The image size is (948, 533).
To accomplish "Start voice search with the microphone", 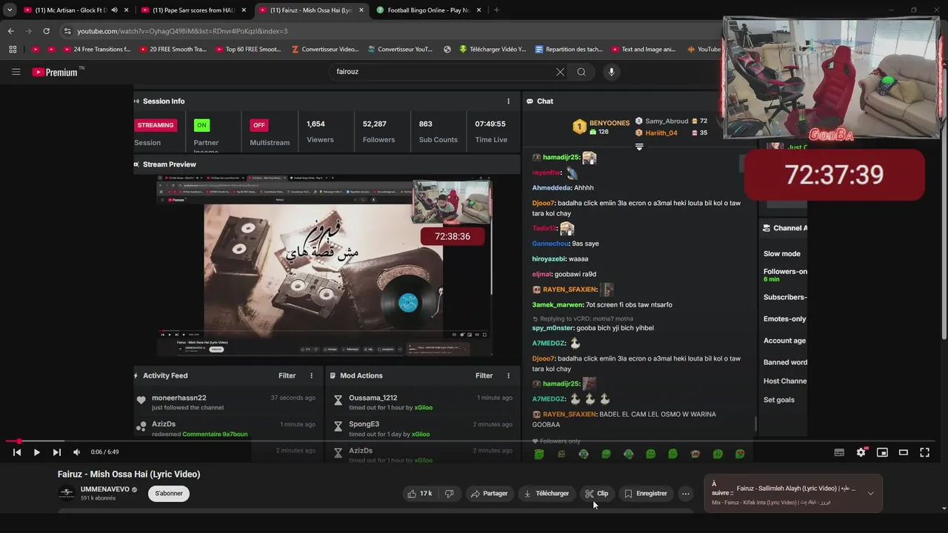I will tap(611, 72).
